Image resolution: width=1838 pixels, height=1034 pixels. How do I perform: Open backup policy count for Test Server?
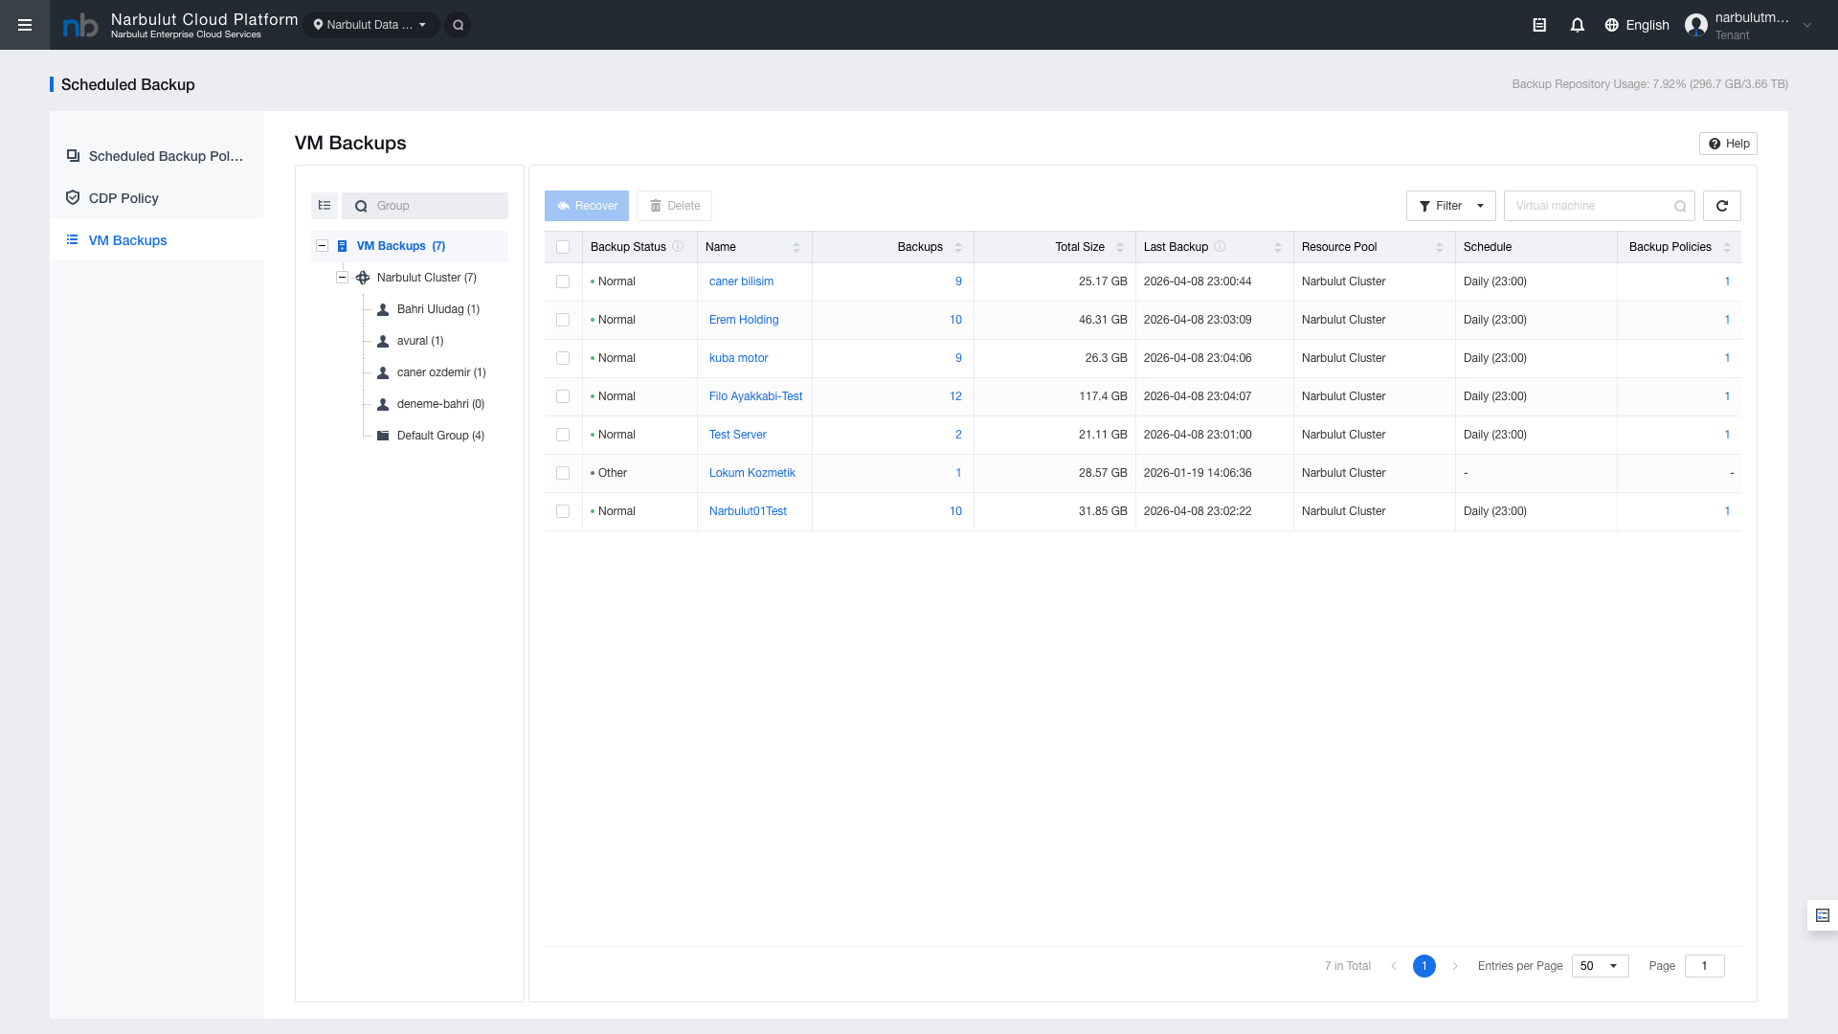1727,435
